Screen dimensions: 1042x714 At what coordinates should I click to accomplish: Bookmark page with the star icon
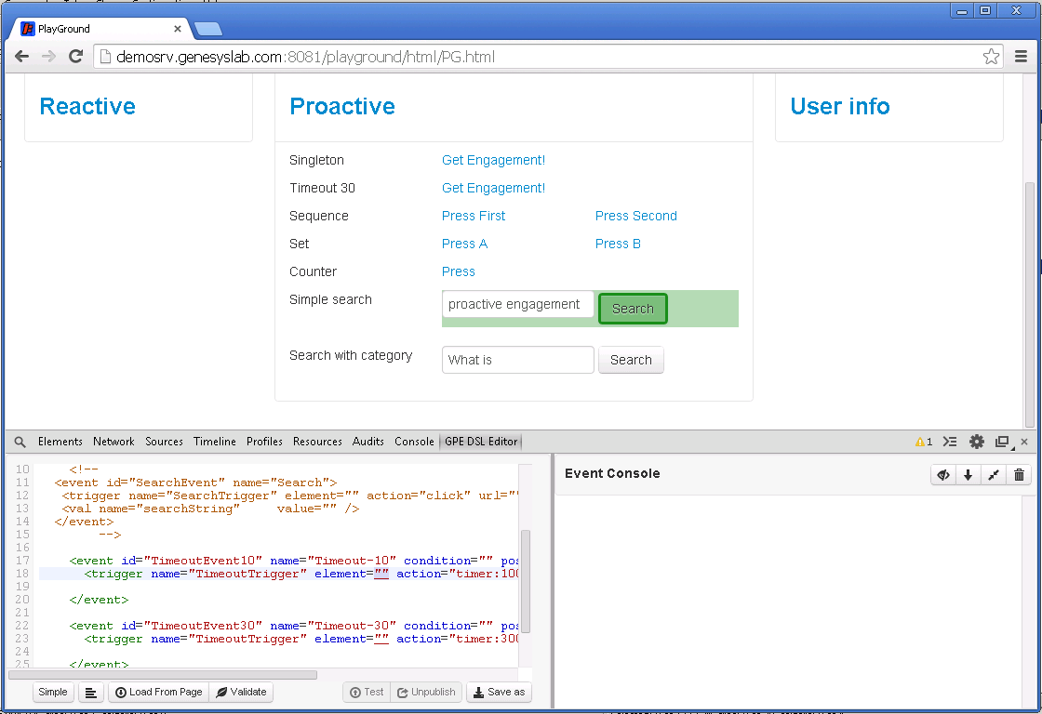click(x=991, y=57)
